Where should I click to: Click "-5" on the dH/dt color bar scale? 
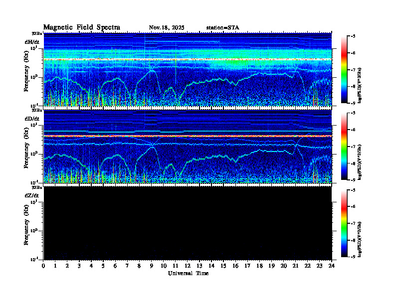pyautogui.click(x=353, y=36)
